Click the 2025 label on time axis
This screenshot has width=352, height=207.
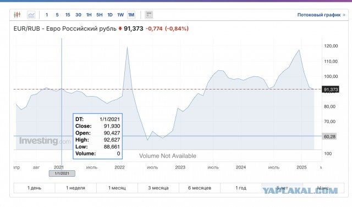point(301,167)
